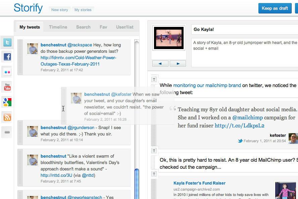Click the @rackspace mention

[x=80, y=45]
